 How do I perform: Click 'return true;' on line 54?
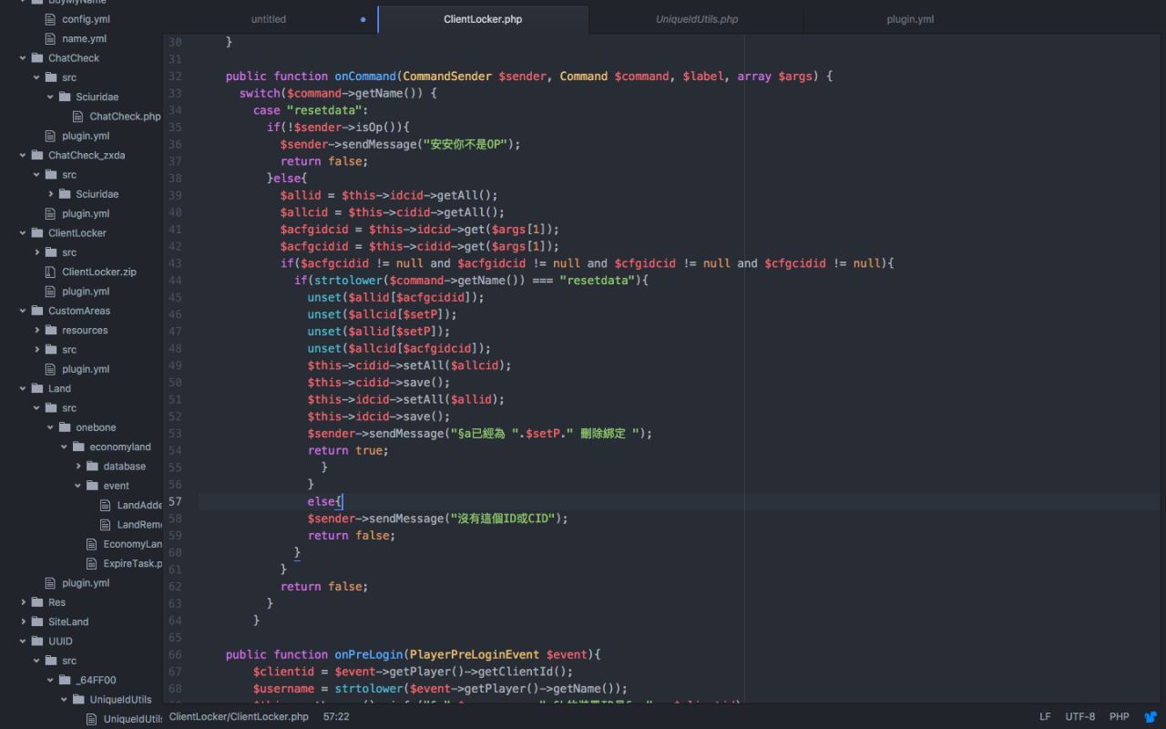coord(348,450)
